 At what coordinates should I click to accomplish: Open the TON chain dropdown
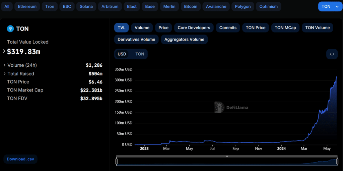point(330,7)
